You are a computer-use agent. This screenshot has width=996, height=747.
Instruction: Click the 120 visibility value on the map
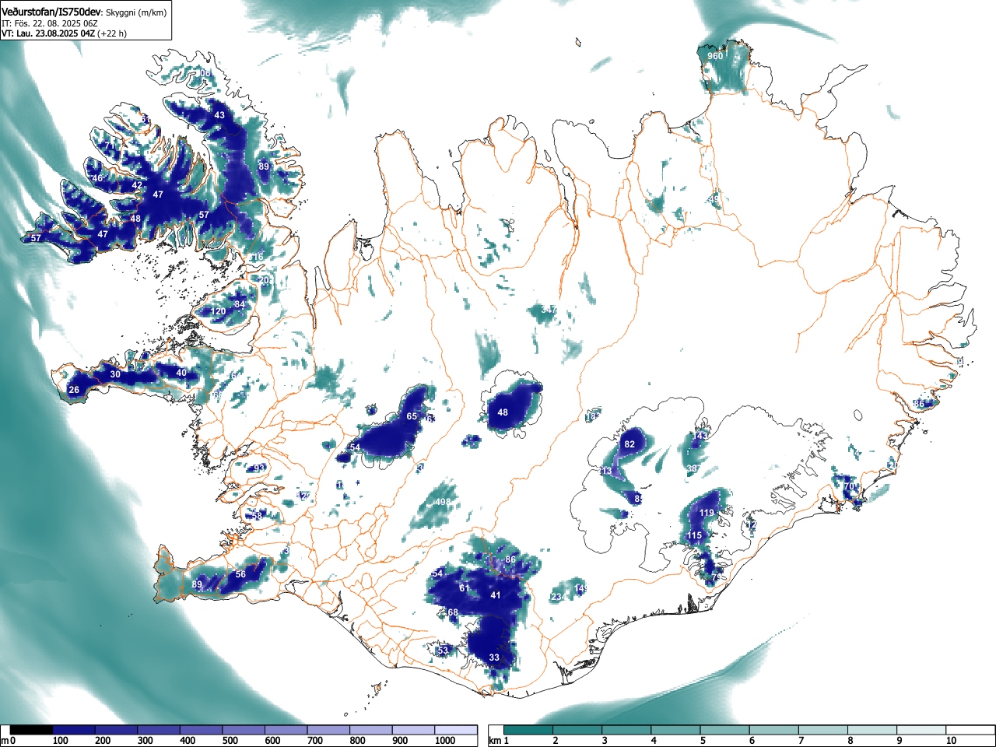tap(219, 311)
